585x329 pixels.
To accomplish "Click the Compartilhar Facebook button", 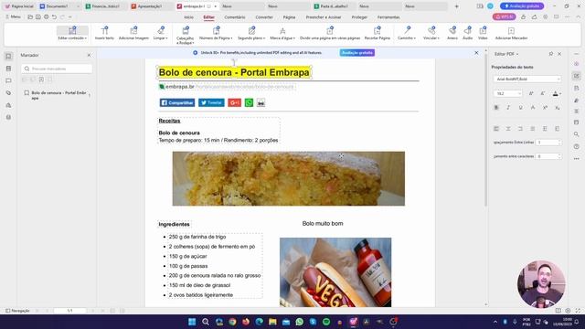I will [x=177, y=102].
